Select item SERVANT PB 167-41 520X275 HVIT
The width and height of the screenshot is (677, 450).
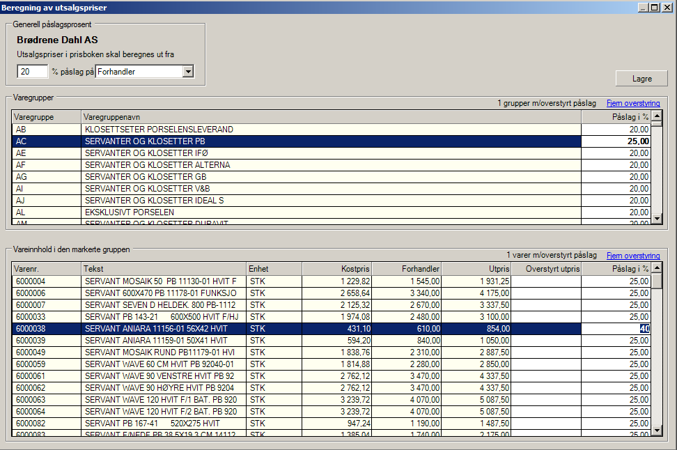(x=331, y=424)
